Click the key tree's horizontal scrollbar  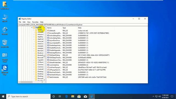click(26, 82)
